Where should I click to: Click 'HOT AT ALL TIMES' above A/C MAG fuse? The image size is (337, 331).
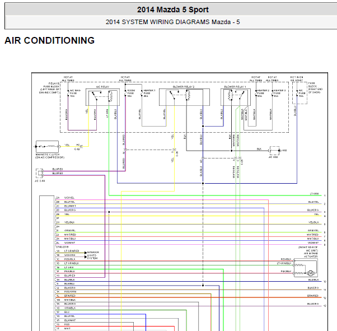click(x=68, y=79)
